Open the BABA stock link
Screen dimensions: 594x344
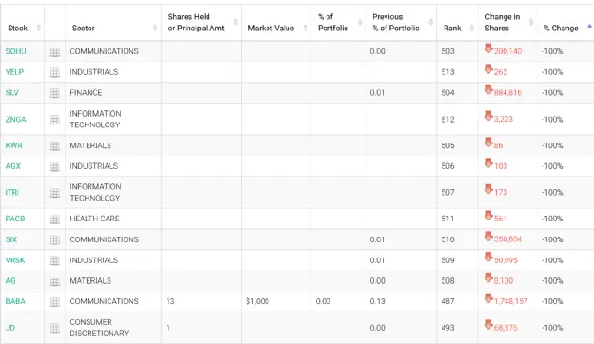[15, 301]
